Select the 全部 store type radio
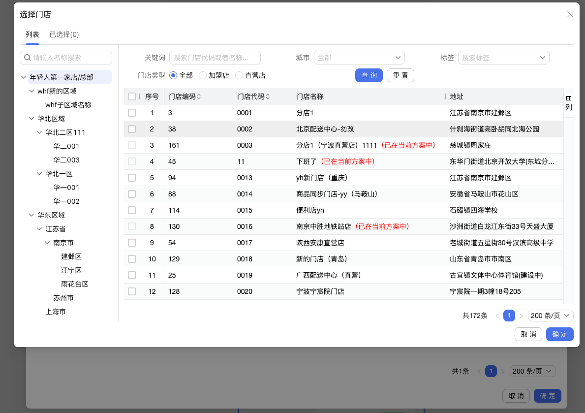Screen dimensions: 585x413 [x=173, y=75]
